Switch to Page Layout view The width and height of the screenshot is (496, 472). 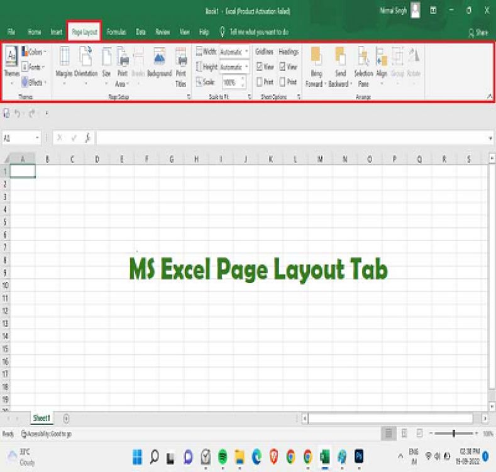(404, 434)
